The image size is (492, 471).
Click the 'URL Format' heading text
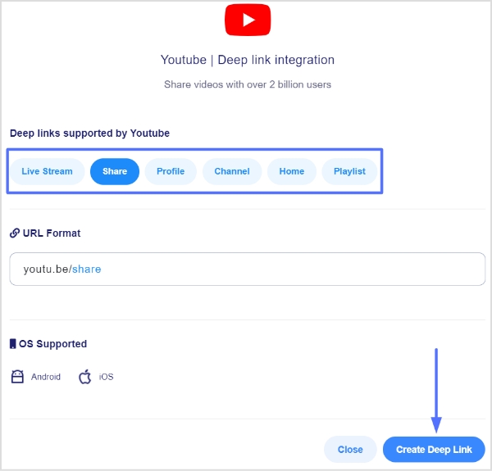(x=52, y=233)
